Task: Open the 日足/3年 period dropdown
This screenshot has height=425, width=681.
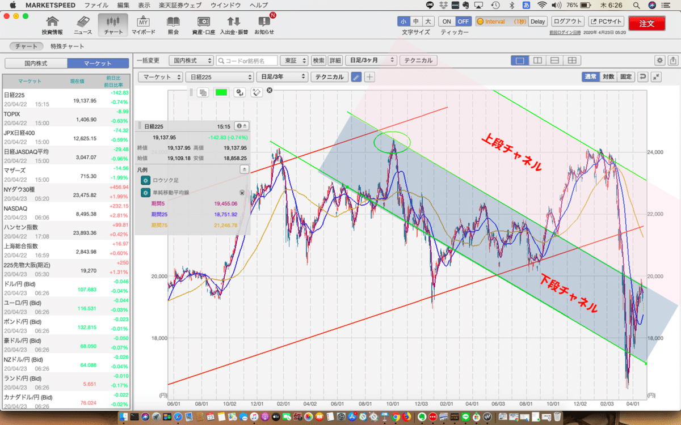Action: (x=282, y=77)
